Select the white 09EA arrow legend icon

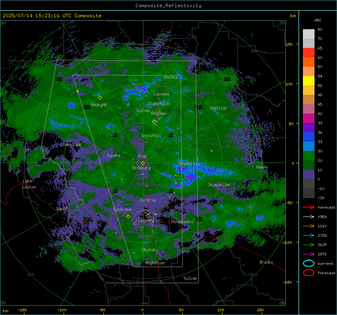click(x=309, y=216)
